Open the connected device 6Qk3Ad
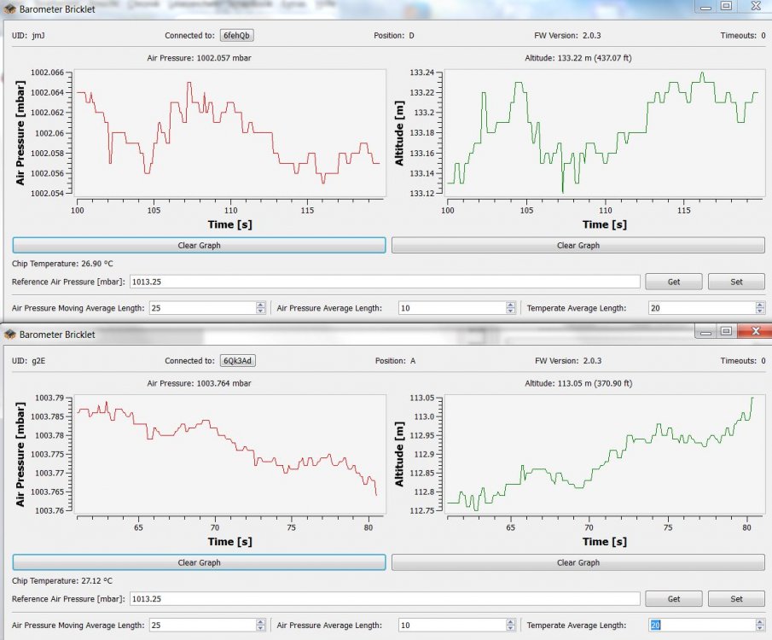Image resolution: width=772 pixels, height=640 pixels. (x=238, y=360)
